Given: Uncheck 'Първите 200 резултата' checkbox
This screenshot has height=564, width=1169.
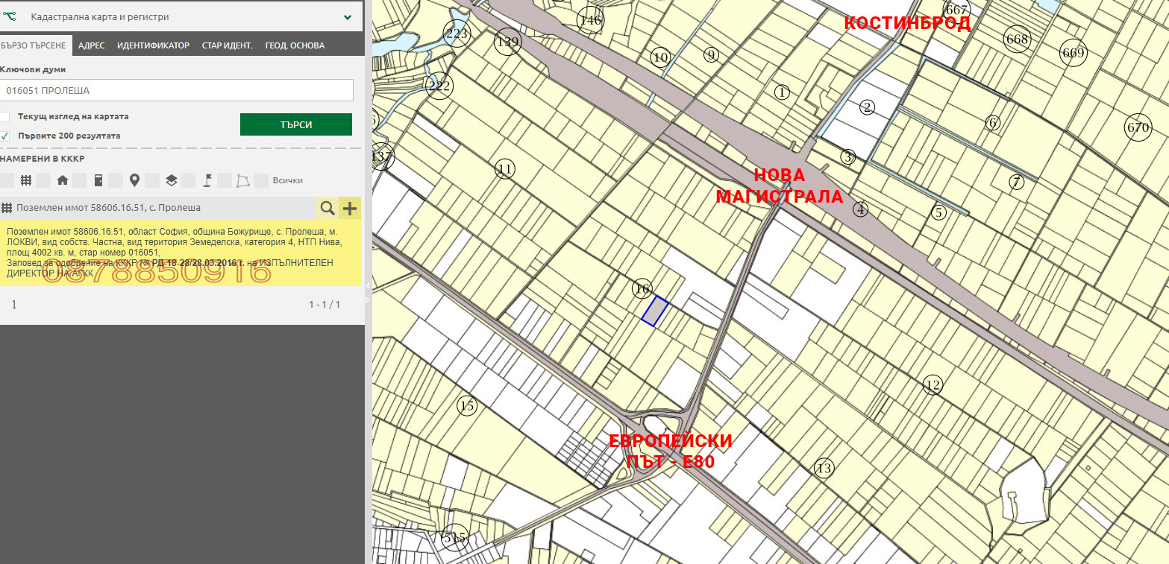Looking at the screenshot, I should pyautogui.click(x=5, y=136).
